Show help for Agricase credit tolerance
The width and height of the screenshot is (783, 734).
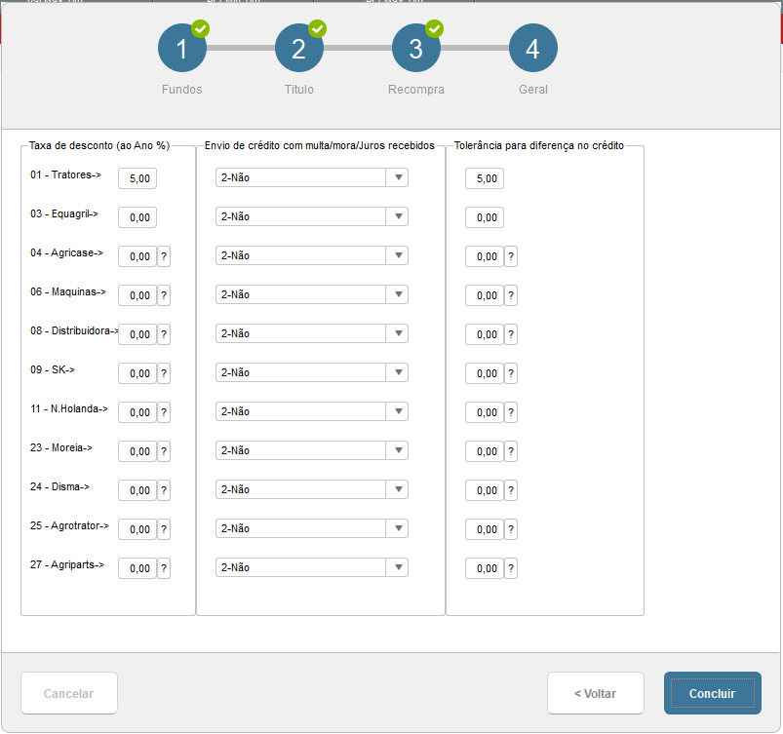click(x=511, y=256)
